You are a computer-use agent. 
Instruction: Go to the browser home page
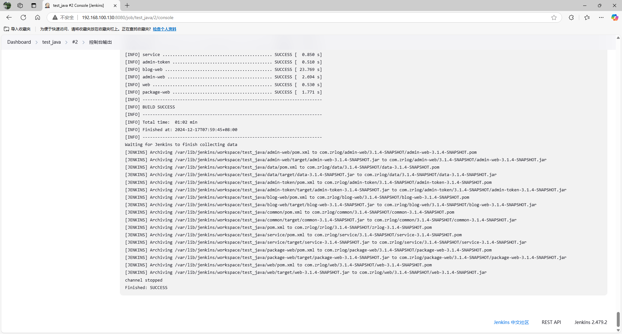[38, 17]
